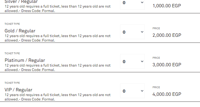Select the Gold / Regular ticket name
The image size is (200, 107).
click(20, 31)
